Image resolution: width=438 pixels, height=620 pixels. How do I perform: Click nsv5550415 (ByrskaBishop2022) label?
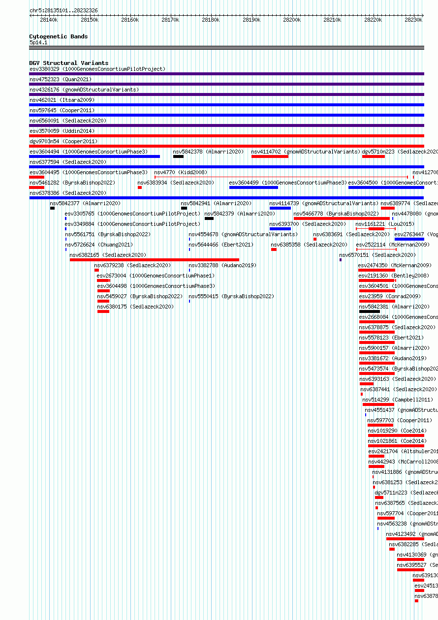tap(232, 296)
